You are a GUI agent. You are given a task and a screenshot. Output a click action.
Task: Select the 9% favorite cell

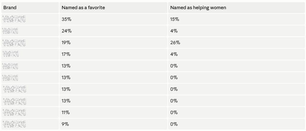(113, 124)
